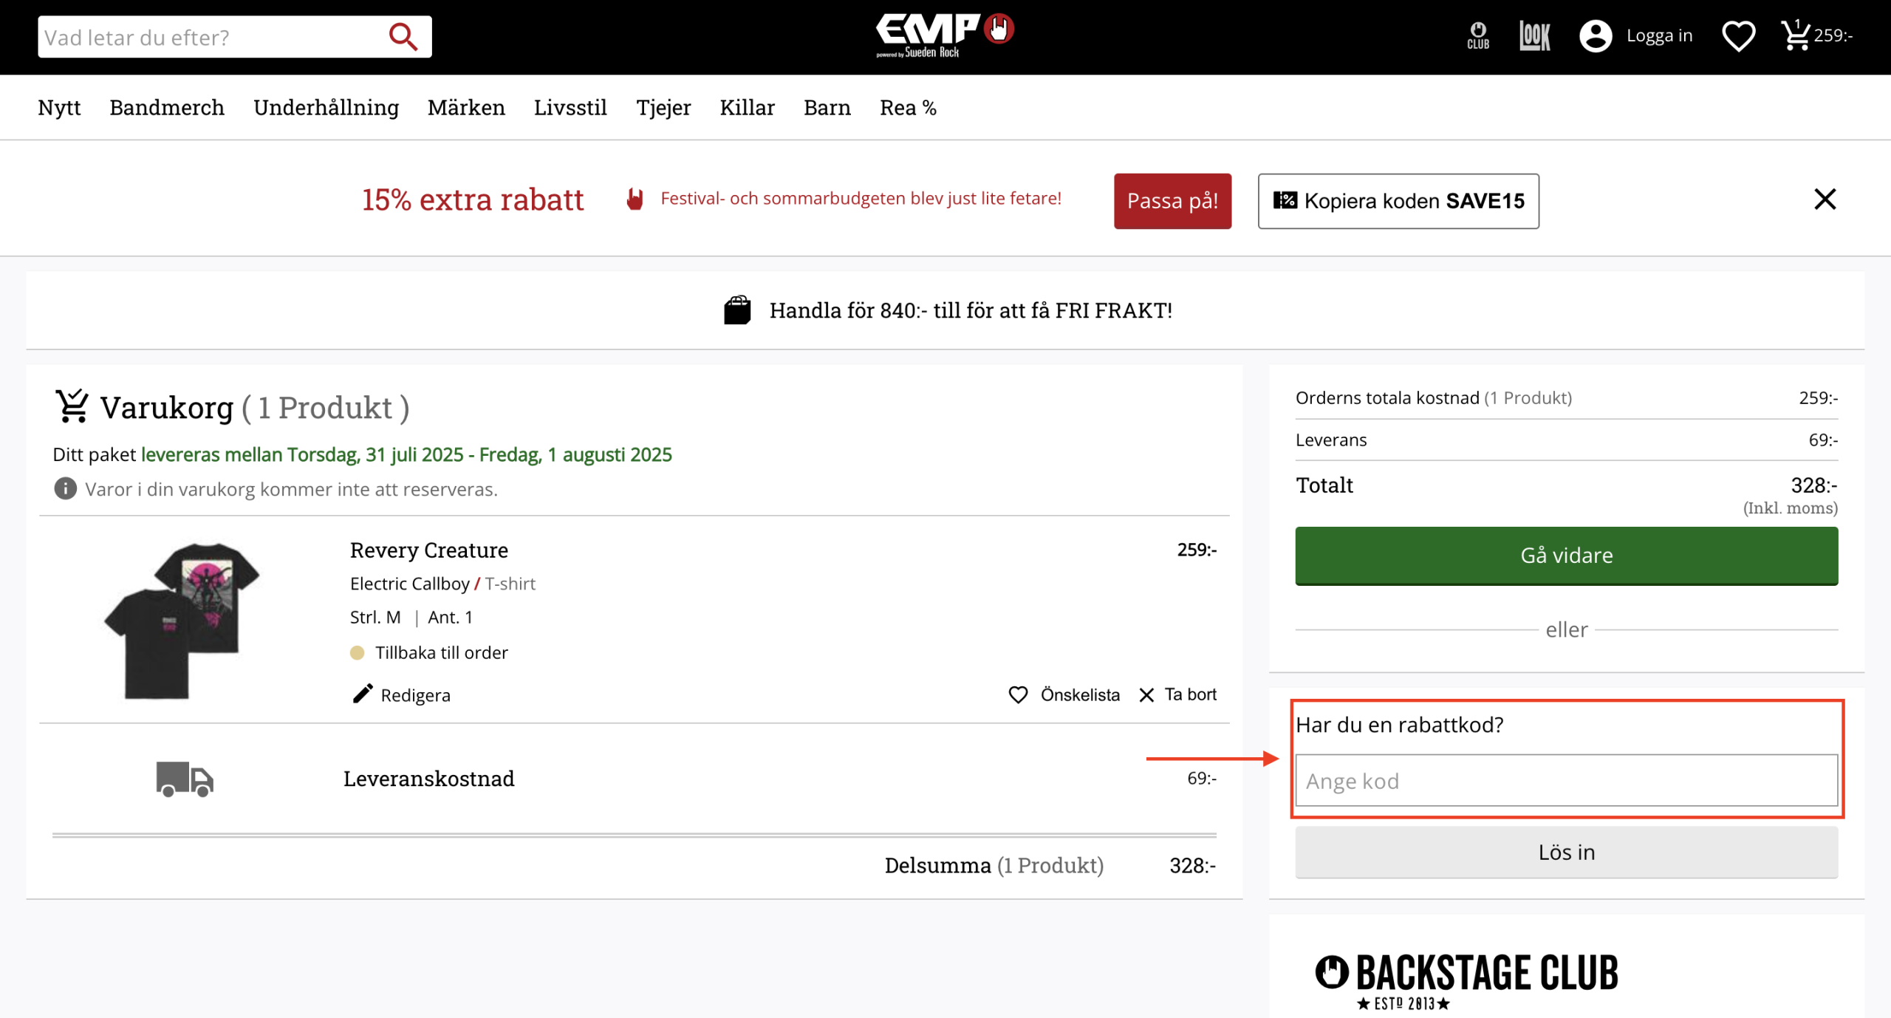This screenshot has width=1891, height=1018.
Task: Click the info icon by reservation notice
Action: pos(65,489)
